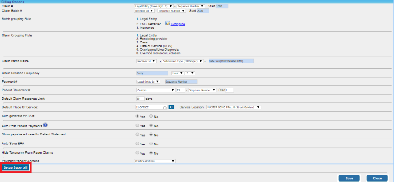Click the Setup Superbill button

point(15,167)
